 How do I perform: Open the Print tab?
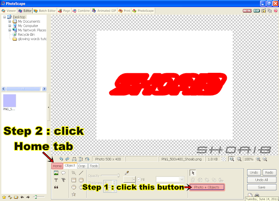124,10
